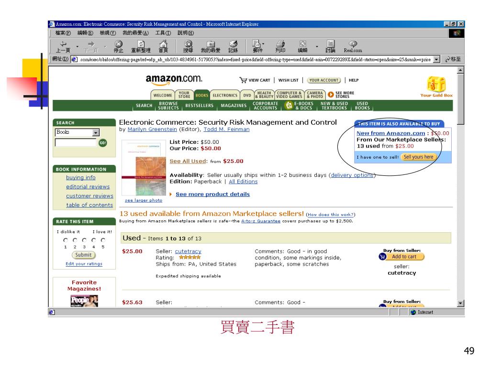Click the Print icon in toolbar

click(x=280, y=44)
